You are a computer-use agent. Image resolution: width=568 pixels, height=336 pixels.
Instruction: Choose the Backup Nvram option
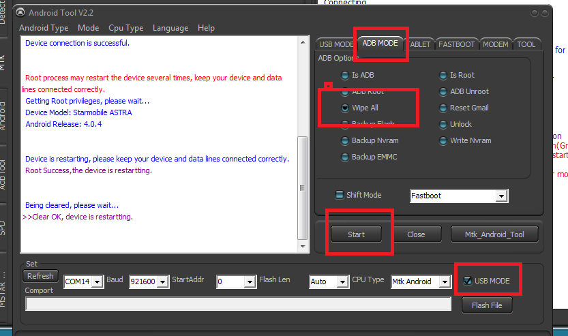pyautogui.click(x=346, y=140)
